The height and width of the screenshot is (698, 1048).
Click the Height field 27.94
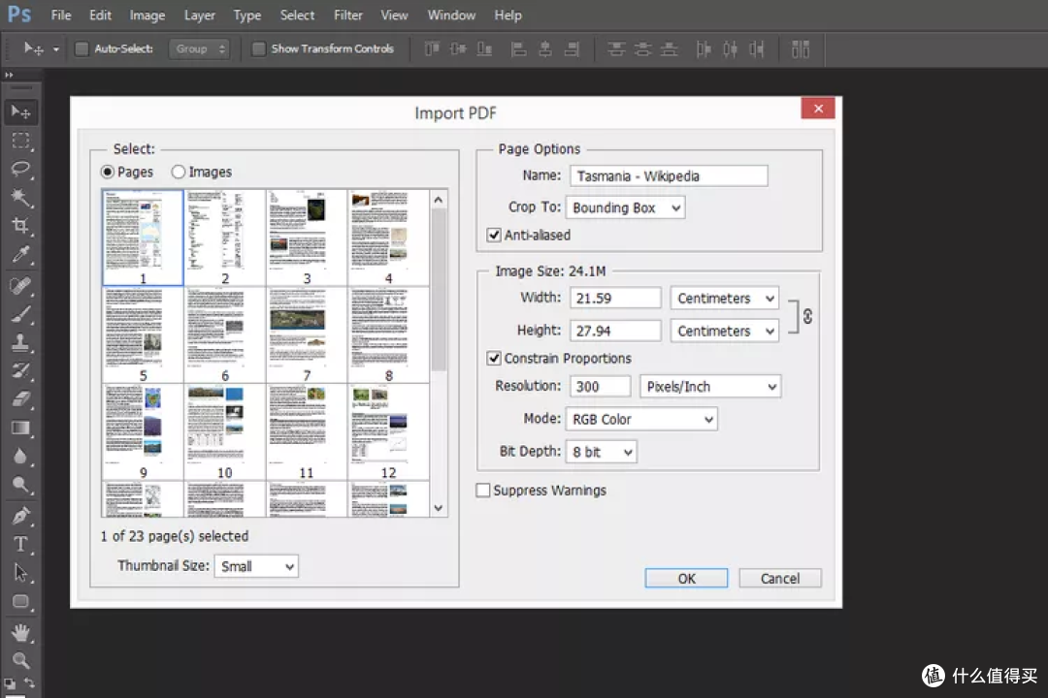[x=615, y=331]
